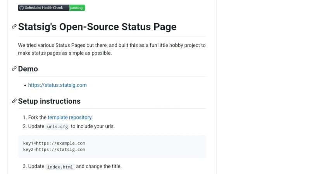Click the Setup instructions heading text
Image resolution: width=310 pixels, height=174 pixels.
coord(49,101)
